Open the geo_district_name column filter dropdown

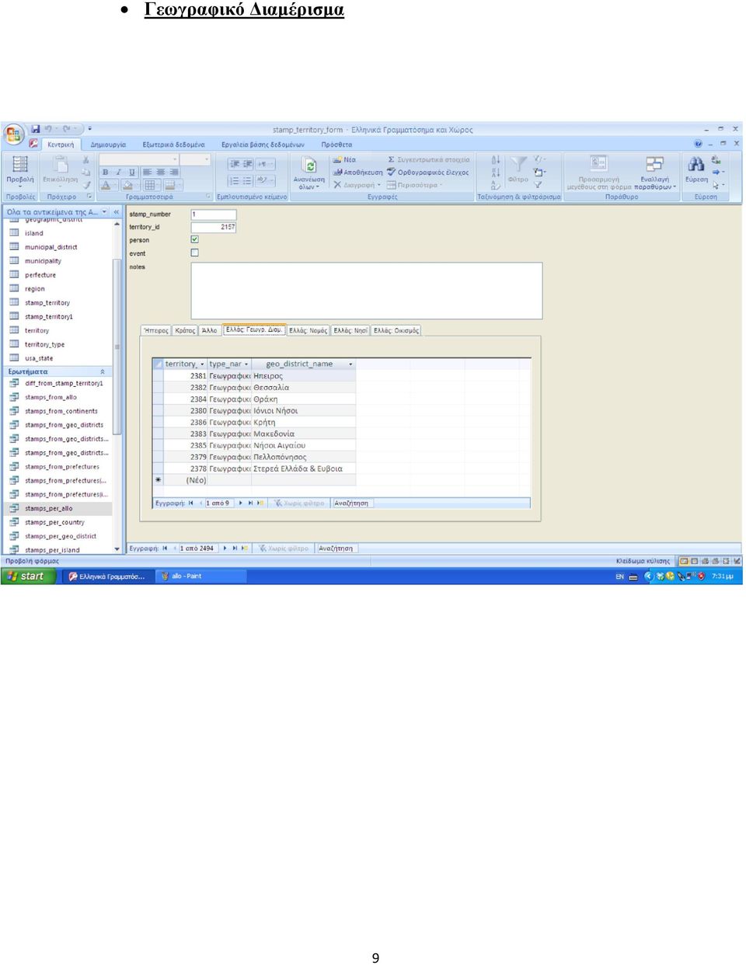pyautogui.click(x=350, y=364)
